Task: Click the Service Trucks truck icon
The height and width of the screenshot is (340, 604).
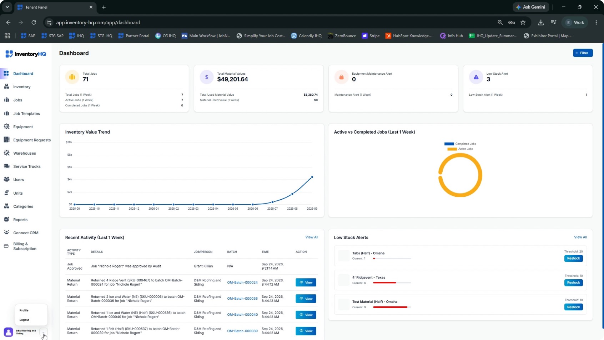Action: 6,166
